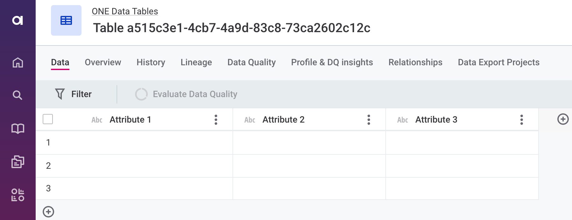The height and width of the screenshot is (220, 572).
Task: Toggle the select-all rows checkbox
Action: (48, 119)
